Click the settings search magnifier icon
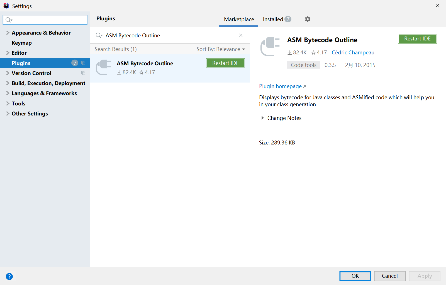The image size is (446, 285). 9,20
